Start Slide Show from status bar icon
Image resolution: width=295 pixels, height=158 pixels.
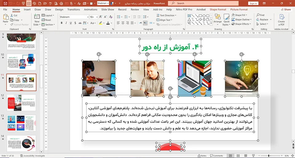point(253,156)
